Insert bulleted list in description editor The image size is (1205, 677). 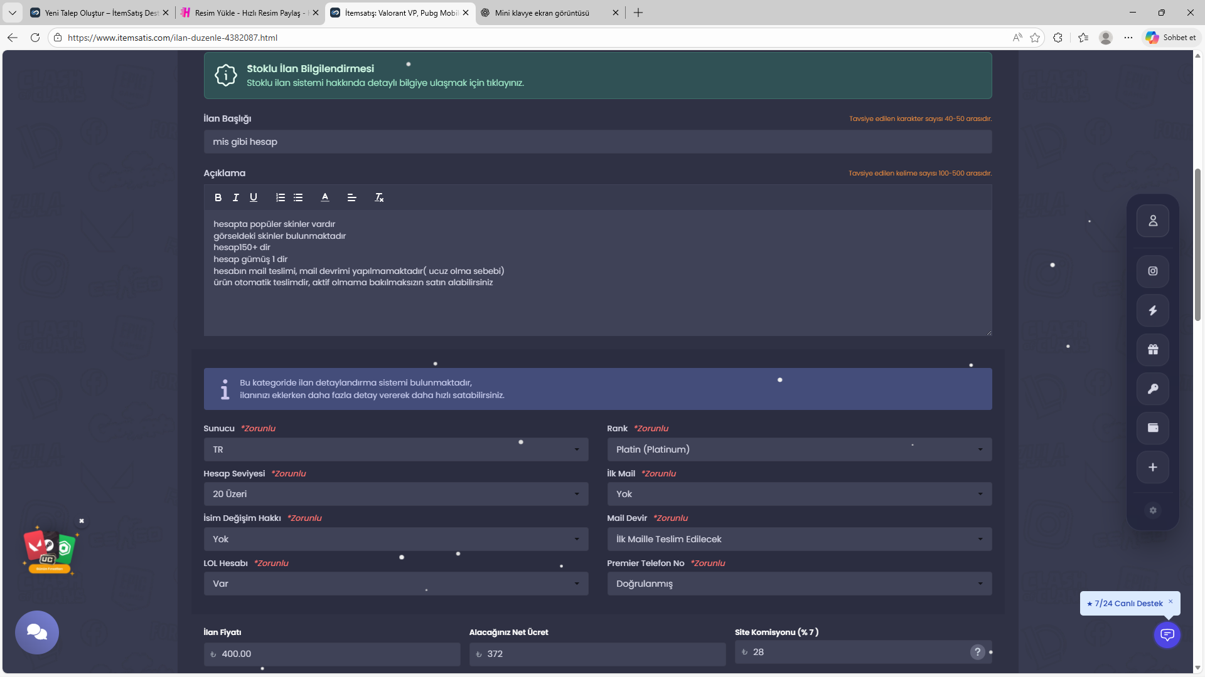[298, 197]
